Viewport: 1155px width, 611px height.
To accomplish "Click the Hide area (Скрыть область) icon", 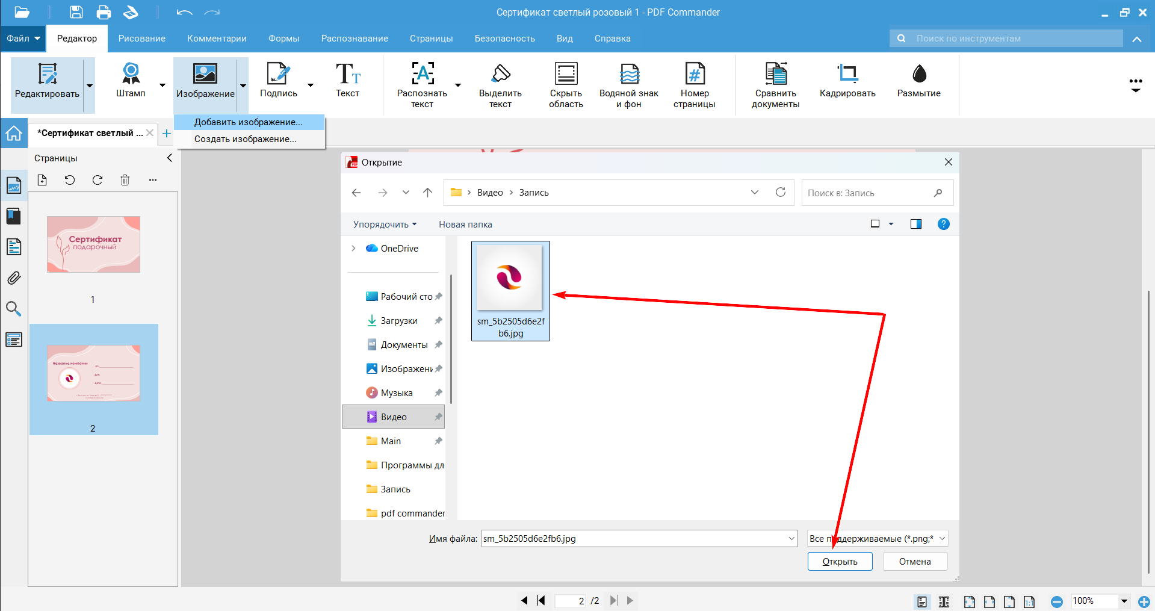I will click(x=566, y=74).
